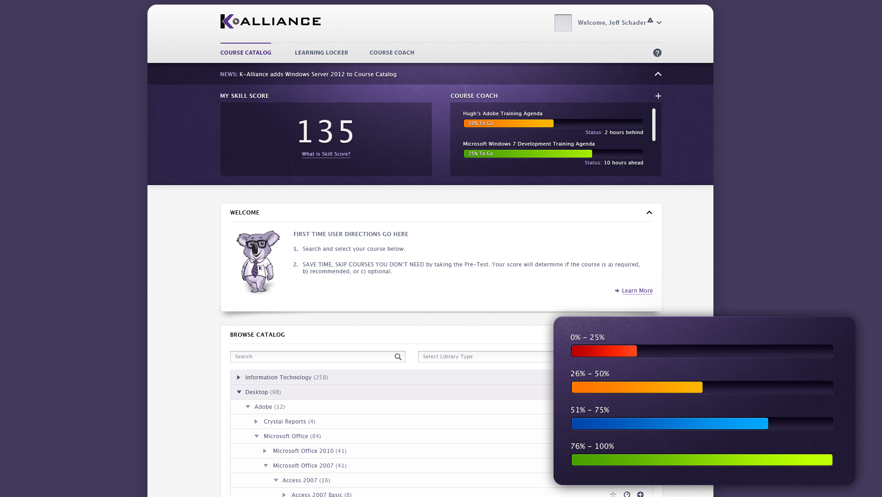
Task: Click the First Time User Directions heading
Action: click(351, 234)
